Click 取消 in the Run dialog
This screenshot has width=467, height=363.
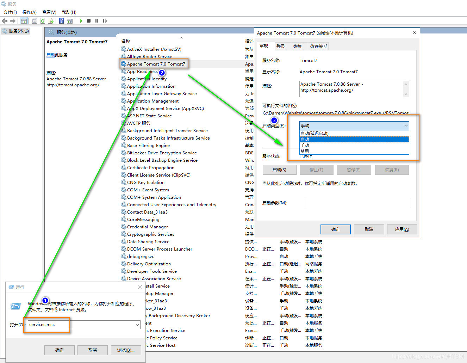click(x=93, y=350)
